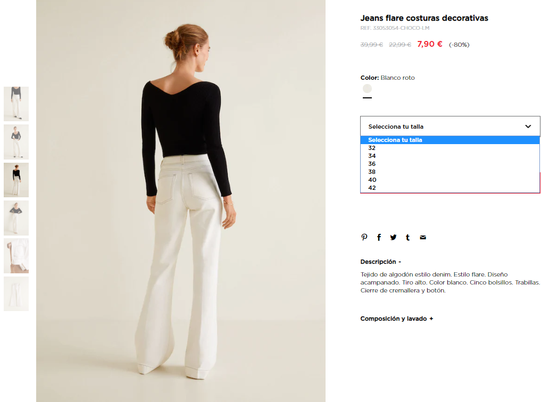
Task: Open the back view thumbnail with black top
Action: pyautogui.click(x=16, y=180)
